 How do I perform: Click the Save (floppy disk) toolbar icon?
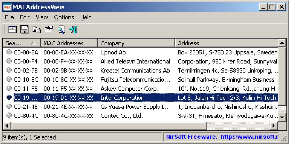click(24, 29)
